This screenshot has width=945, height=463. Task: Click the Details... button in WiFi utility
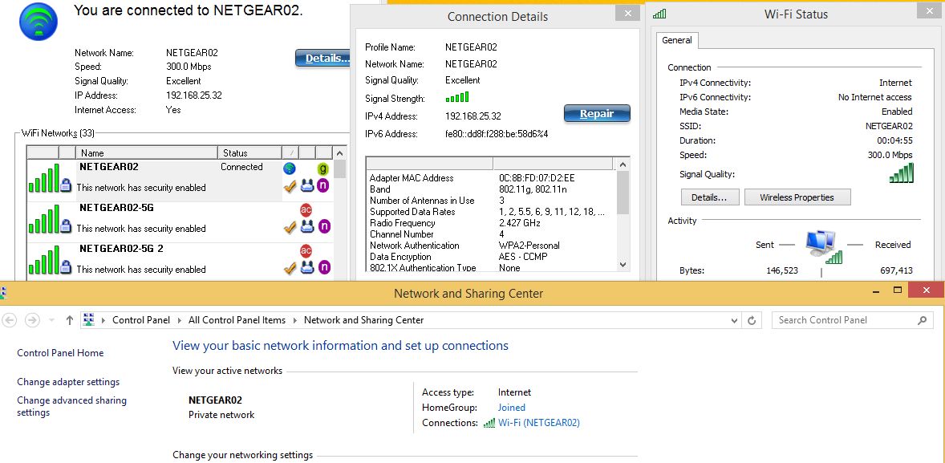point(323,59)
